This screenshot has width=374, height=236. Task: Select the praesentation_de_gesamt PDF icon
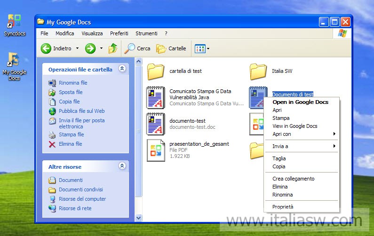[156, 150]
